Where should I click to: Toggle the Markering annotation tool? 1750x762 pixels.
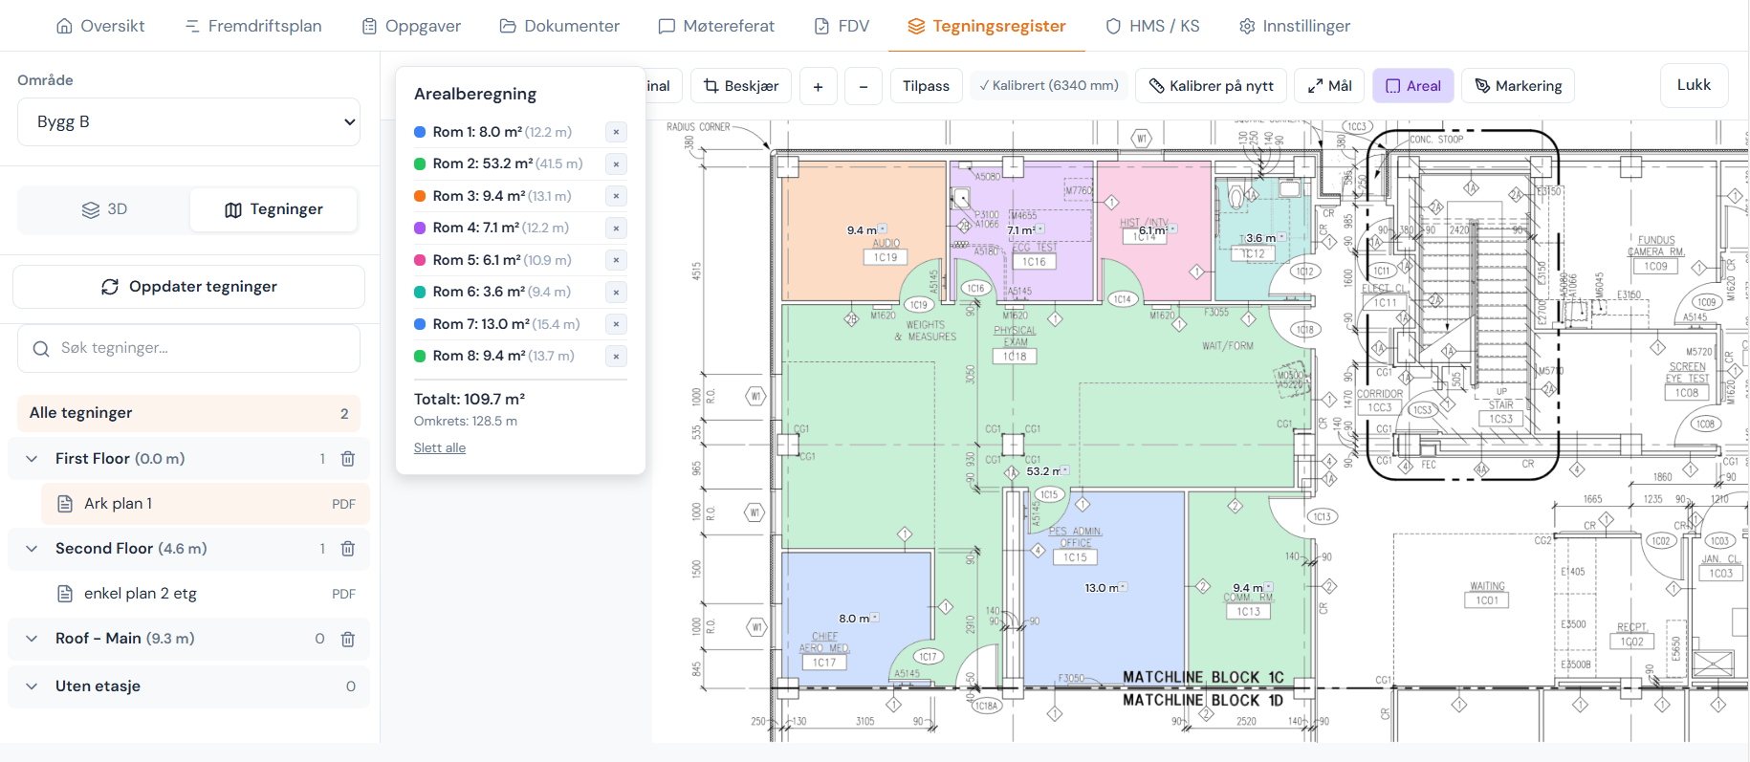click(1518, 86)
